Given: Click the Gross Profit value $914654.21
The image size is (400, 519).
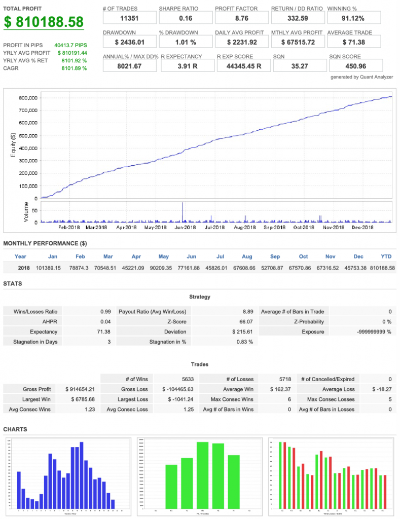Looking at the screenshot, I should click(x=81, y=389).
